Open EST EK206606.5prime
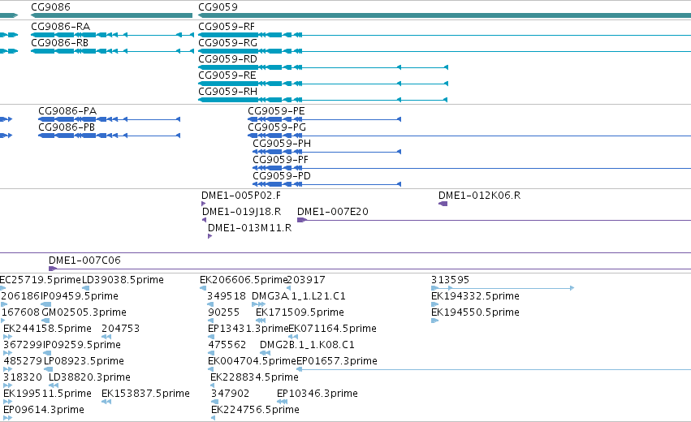Screen dimensions: 691x422 tap(244, 280)
